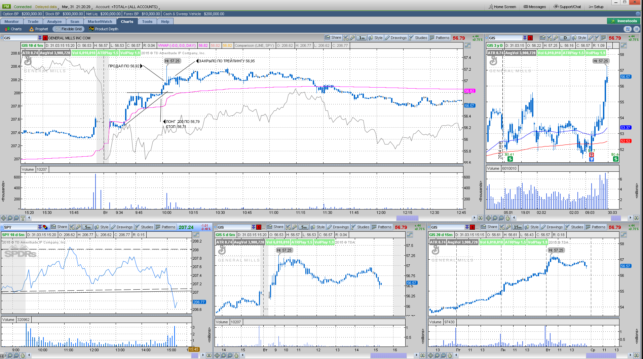
Task: Open Style menu on the daily GIS chart
Action: [579, 38]
